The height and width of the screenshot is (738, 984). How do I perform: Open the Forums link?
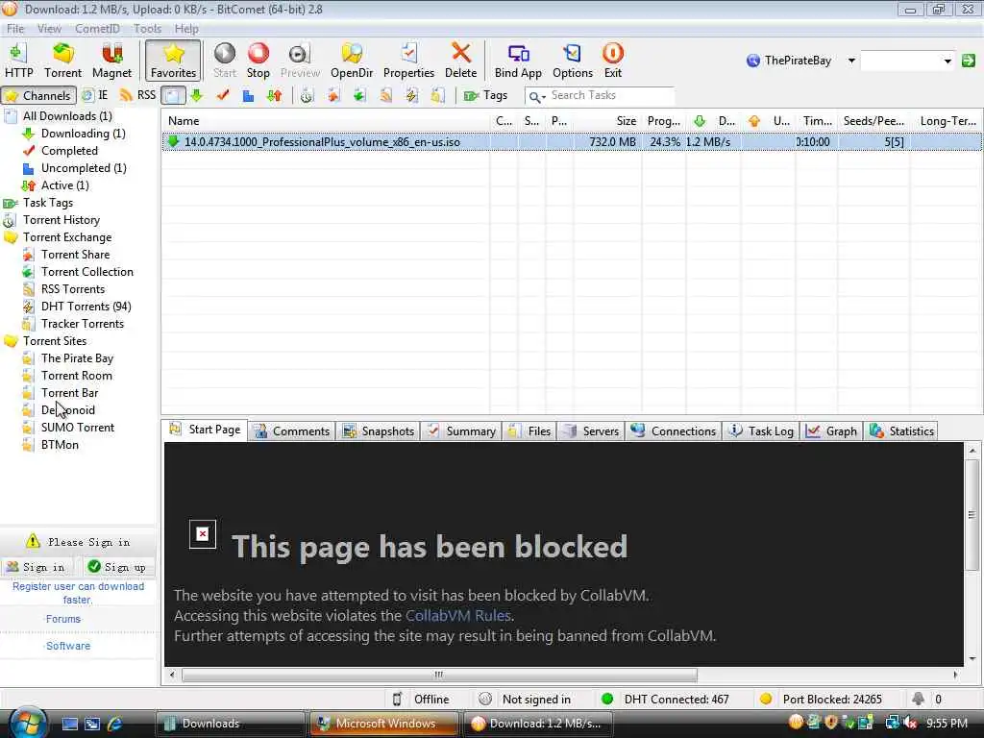coord(63,619)
